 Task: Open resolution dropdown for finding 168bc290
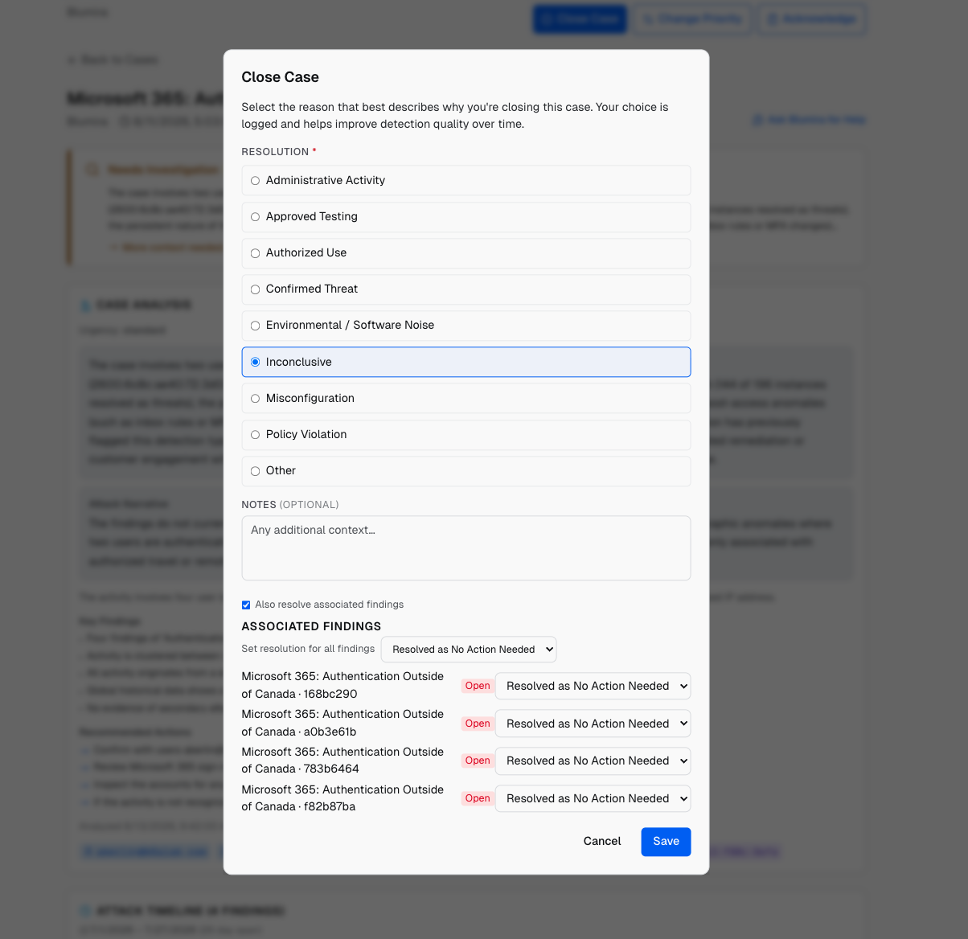click(593, 686)
